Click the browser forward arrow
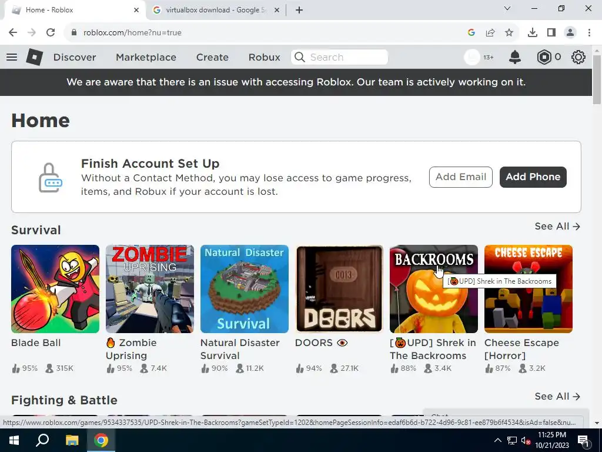Screen dimensions: 602x452 pos(32,32)
